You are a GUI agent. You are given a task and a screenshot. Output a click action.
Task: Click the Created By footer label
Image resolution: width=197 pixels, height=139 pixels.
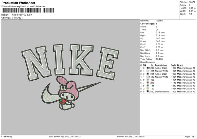click(7, 136)
